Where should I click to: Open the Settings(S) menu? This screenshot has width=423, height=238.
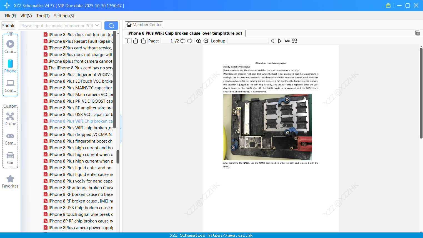[64, 16]
